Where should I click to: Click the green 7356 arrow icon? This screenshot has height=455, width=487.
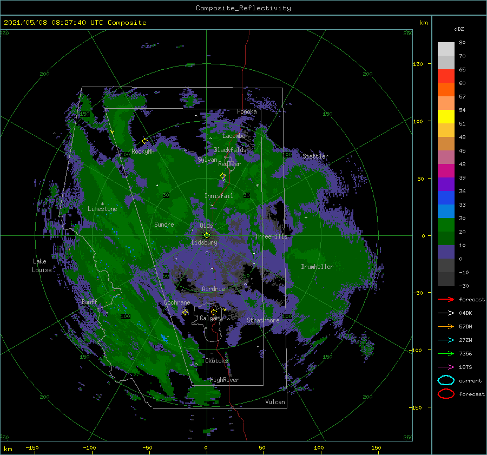point(446,353)
